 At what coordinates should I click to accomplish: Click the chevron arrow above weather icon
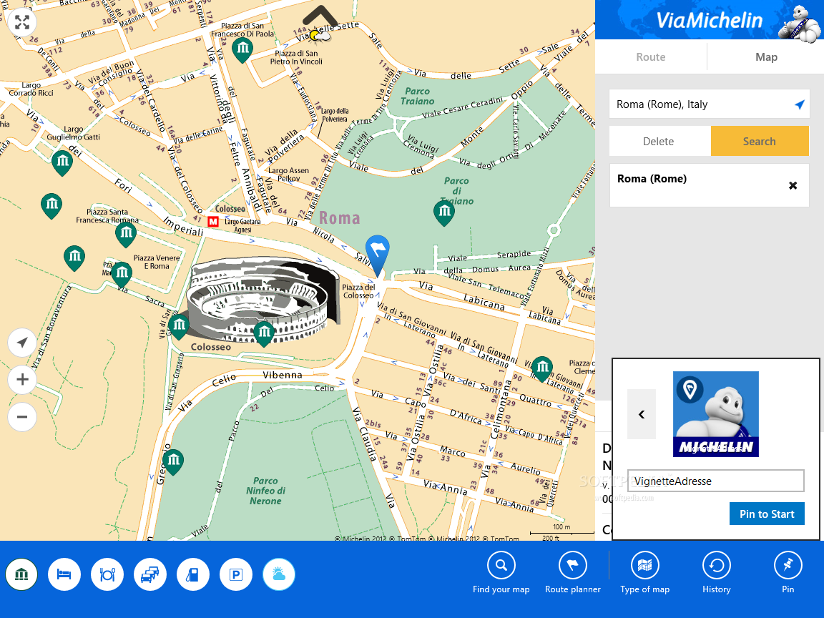320,15
